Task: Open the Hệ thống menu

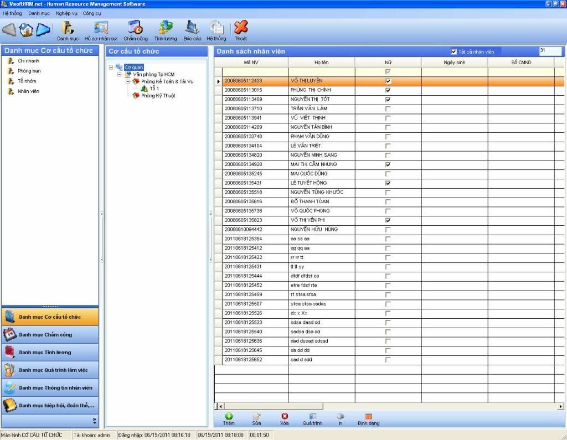Action: click(12, 13)
